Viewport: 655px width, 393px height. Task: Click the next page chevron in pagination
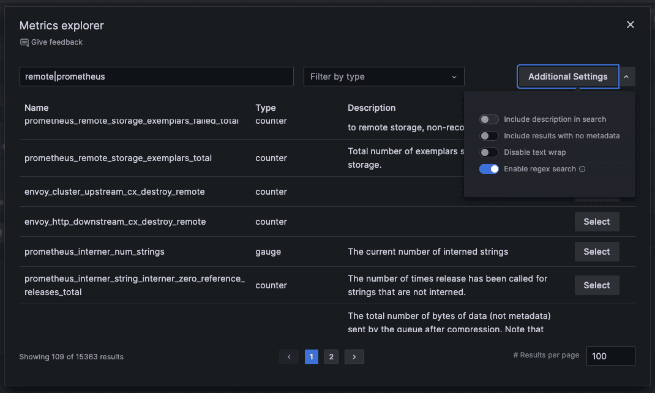(354, 356)
